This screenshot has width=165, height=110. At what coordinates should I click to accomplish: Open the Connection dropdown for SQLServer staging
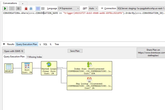[x=141, y=8]
